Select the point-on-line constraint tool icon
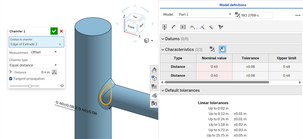The image size is (303, 139). [202, 27]
